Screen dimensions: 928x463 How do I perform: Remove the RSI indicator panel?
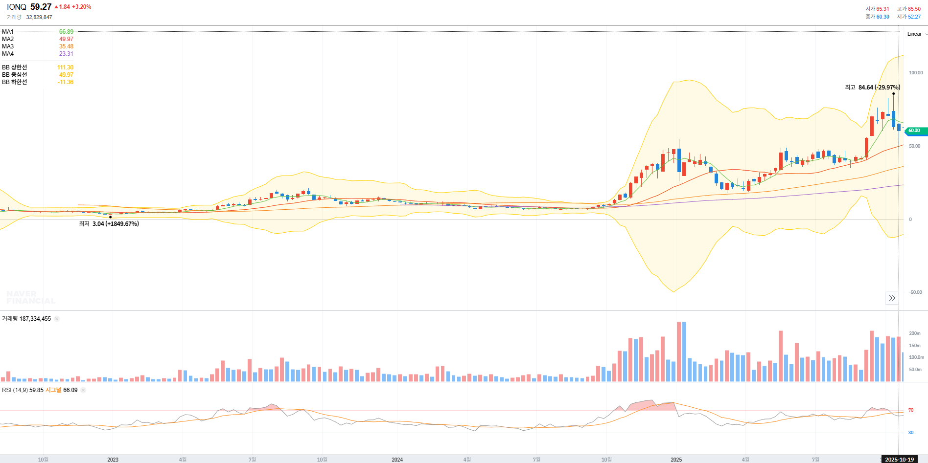83,390
